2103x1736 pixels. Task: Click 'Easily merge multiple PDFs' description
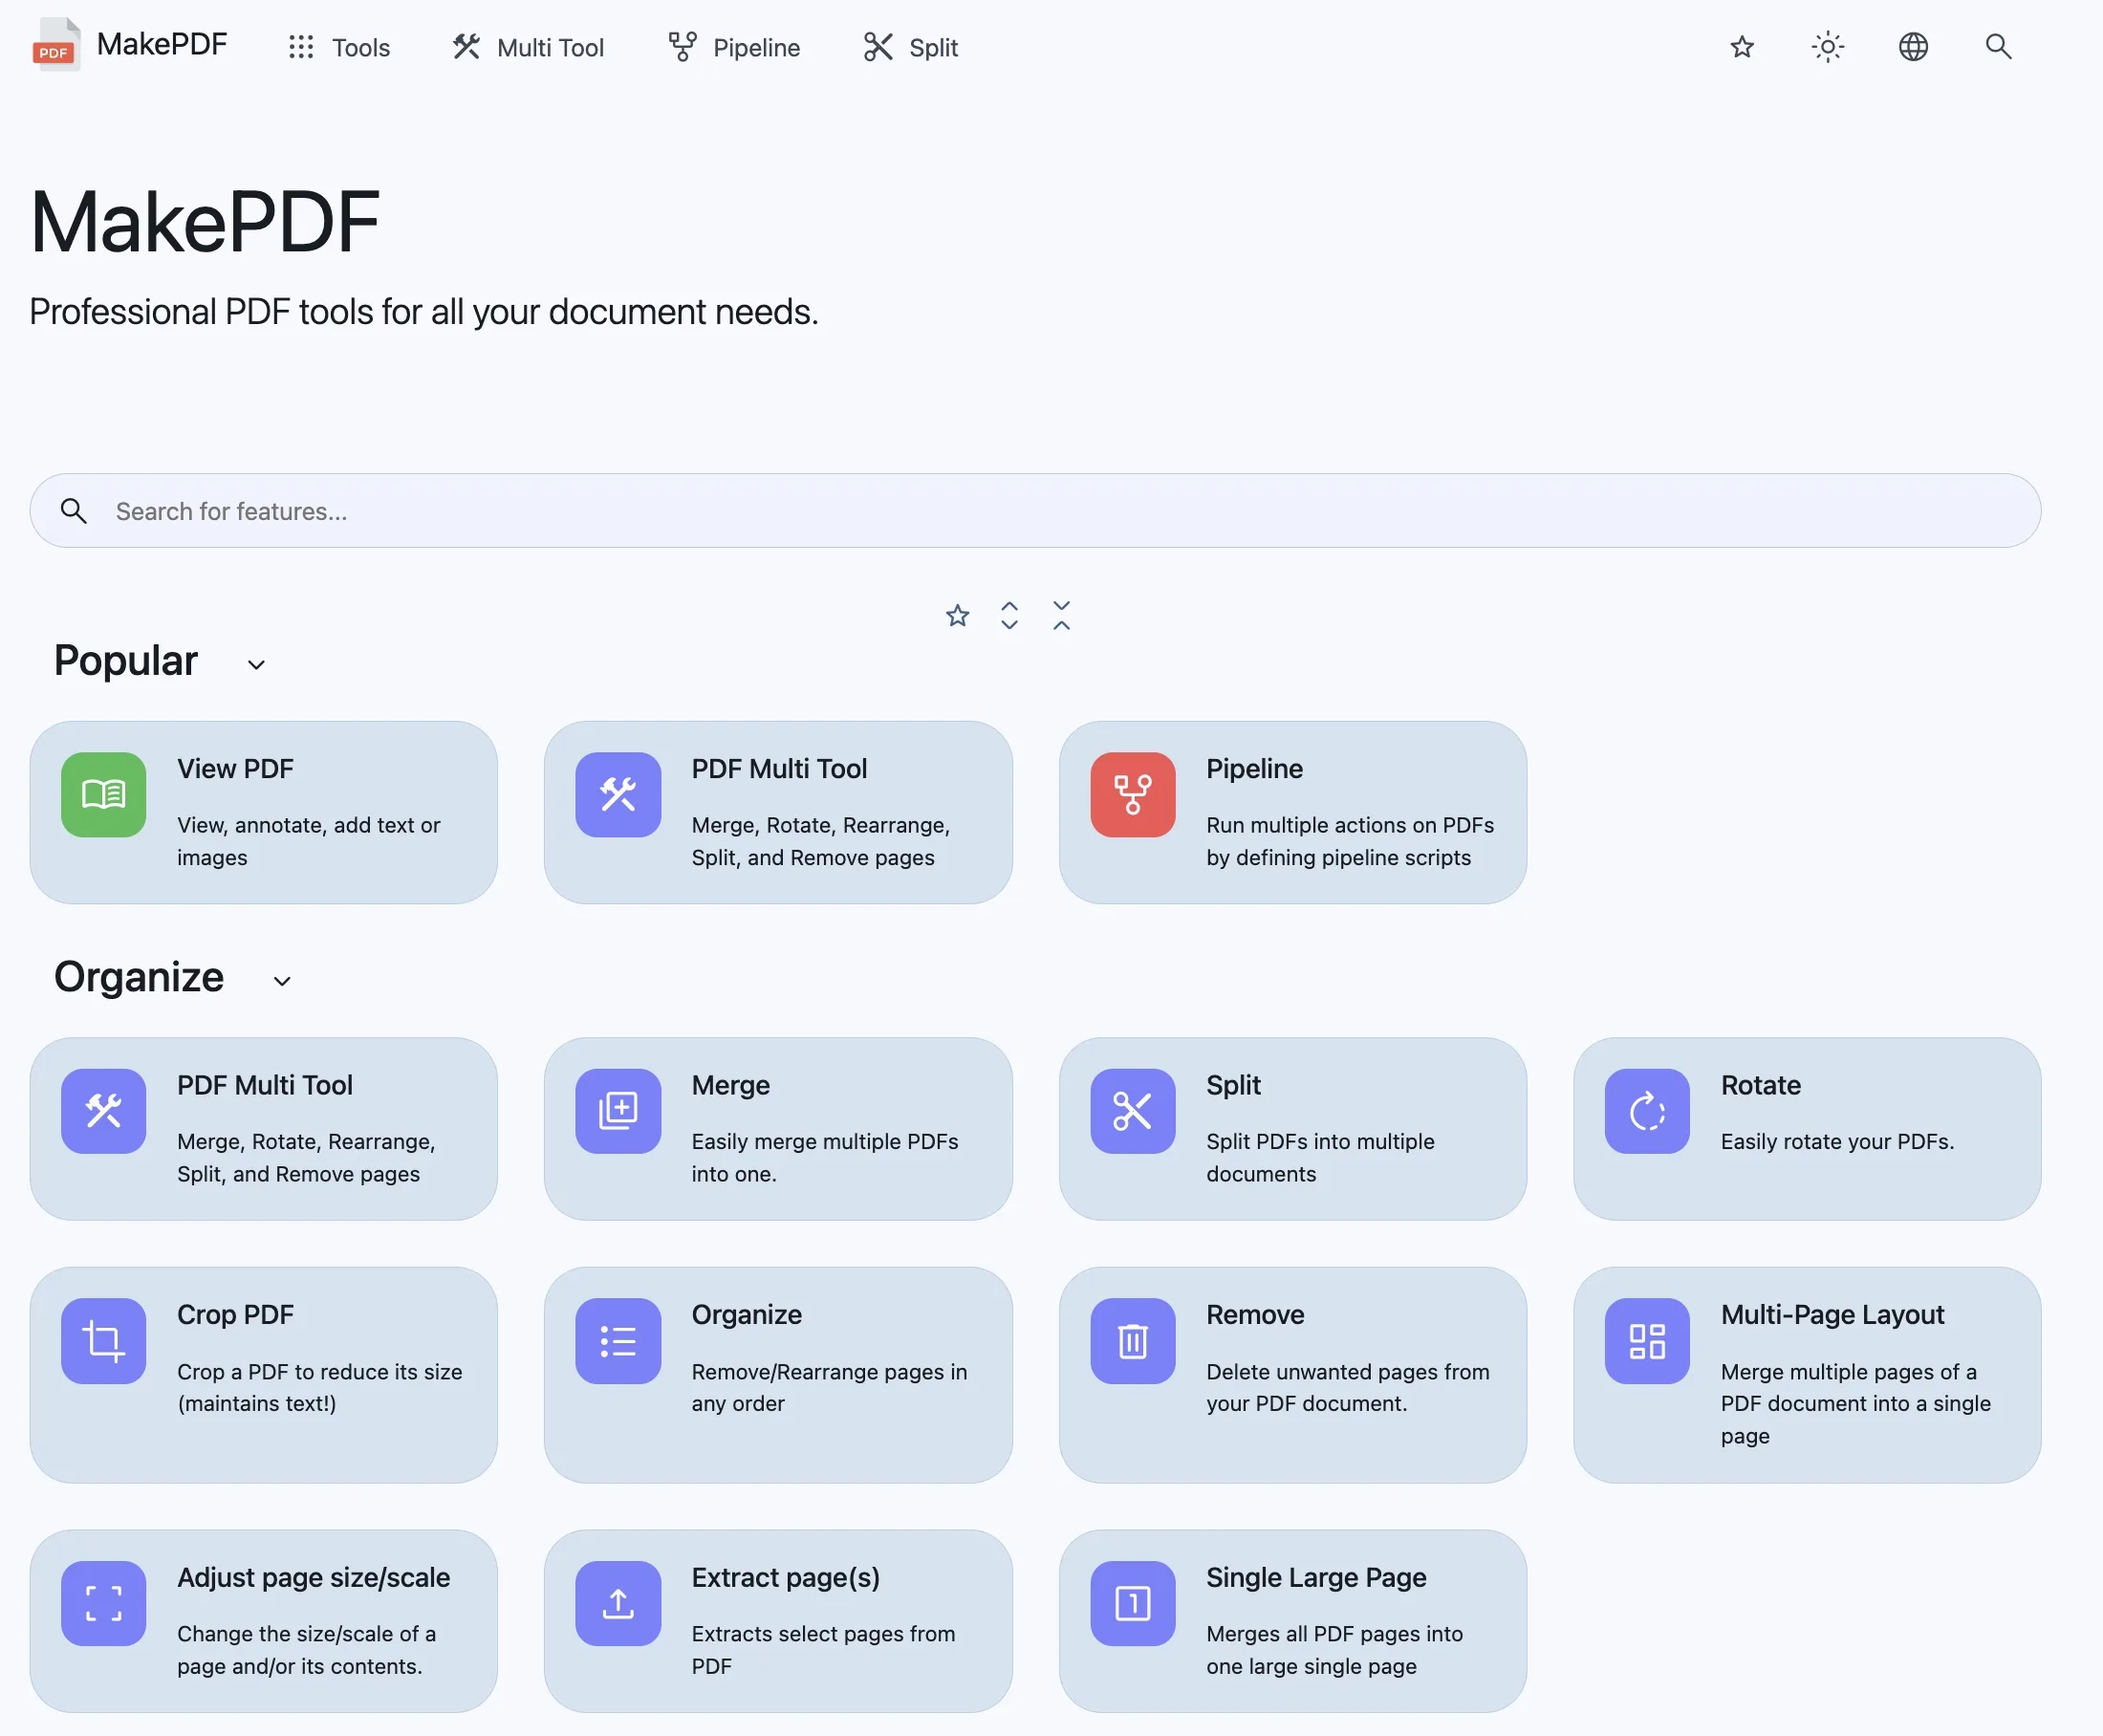coord(824,1157)
